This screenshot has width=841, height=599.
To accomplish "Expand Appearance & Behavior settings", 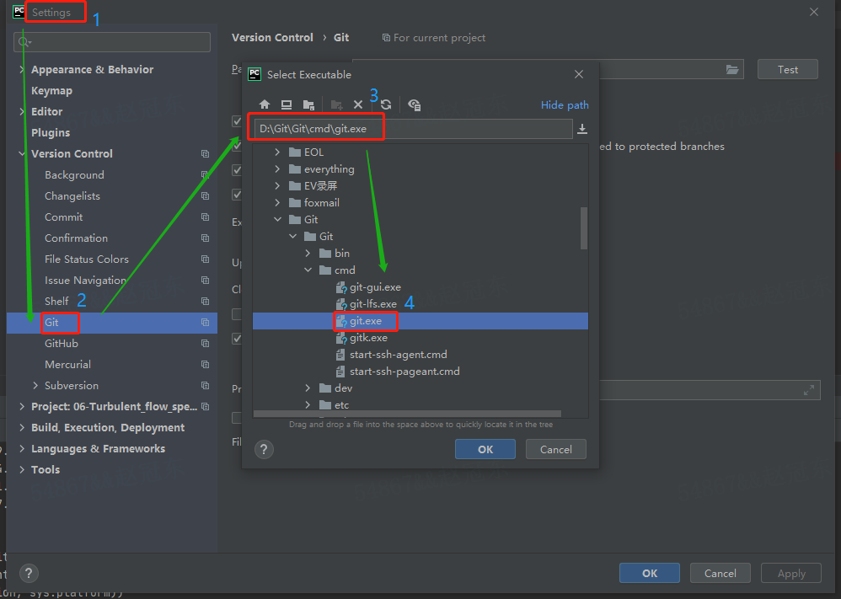I will click(x=21, y=70).
